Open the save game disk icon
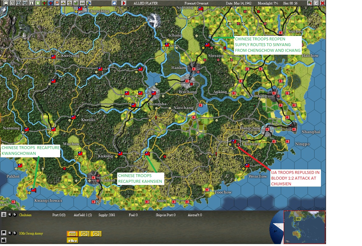 coord(6,3)
